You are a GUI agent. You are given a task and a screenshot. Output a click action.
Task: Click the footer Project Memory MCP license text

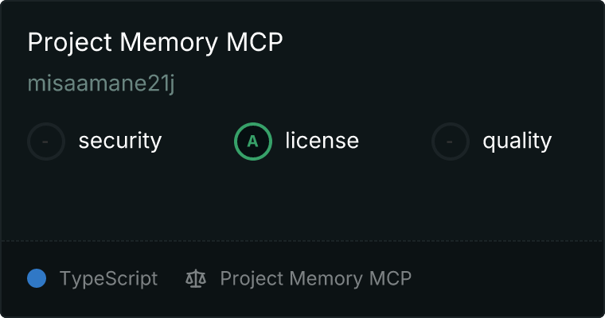point(315,279)
